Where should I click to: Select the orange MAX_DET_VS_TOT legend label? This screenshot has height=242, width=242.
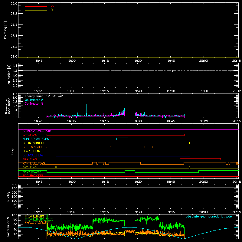pos(38,222)
